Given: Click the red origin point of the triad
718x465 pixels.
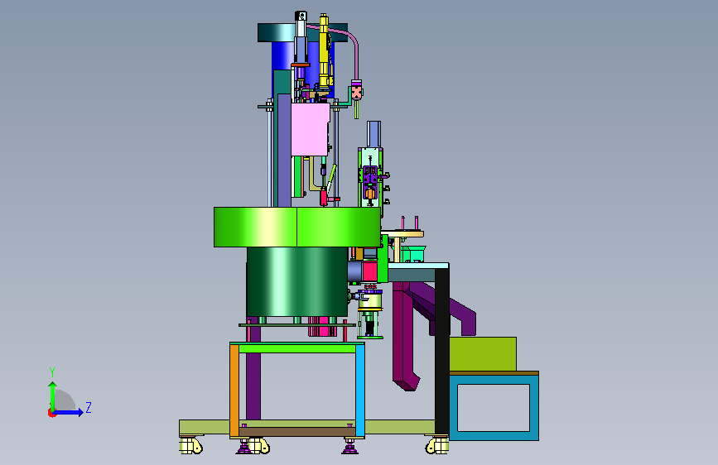Looking at the screenshot, I should (x=51, y=413).
